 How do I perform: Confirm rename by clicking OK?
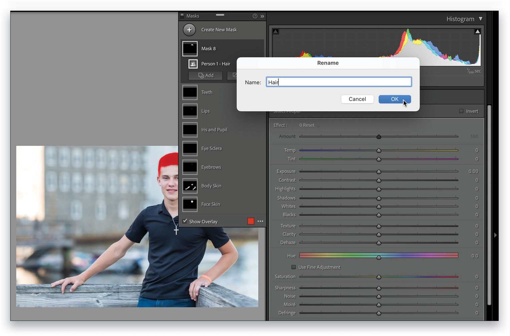coord(395,99)
